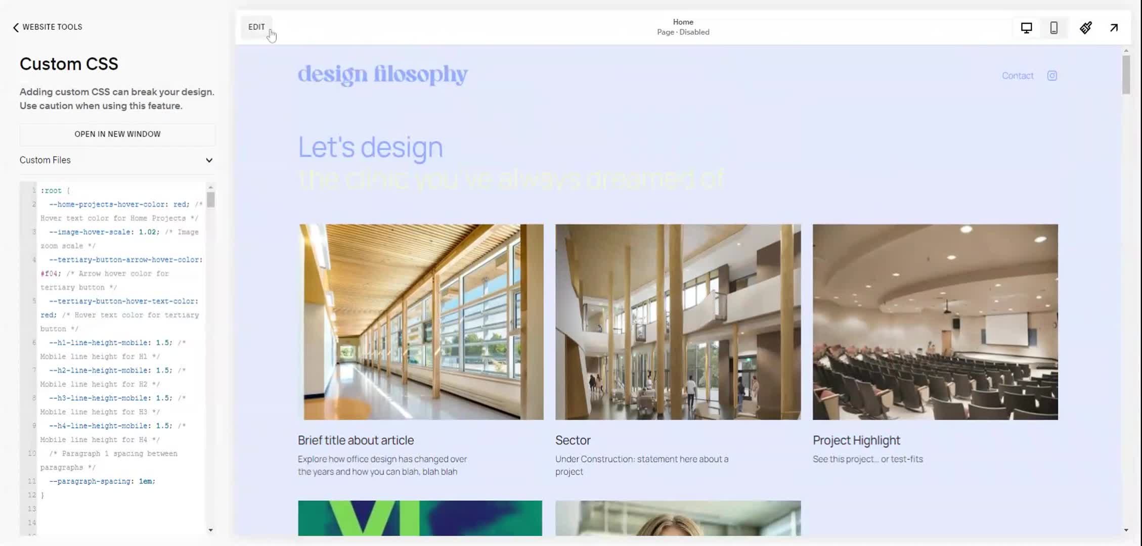Click the Home page title label
The height and width of the screenshot is (546, 1142).
pos(683,22)
